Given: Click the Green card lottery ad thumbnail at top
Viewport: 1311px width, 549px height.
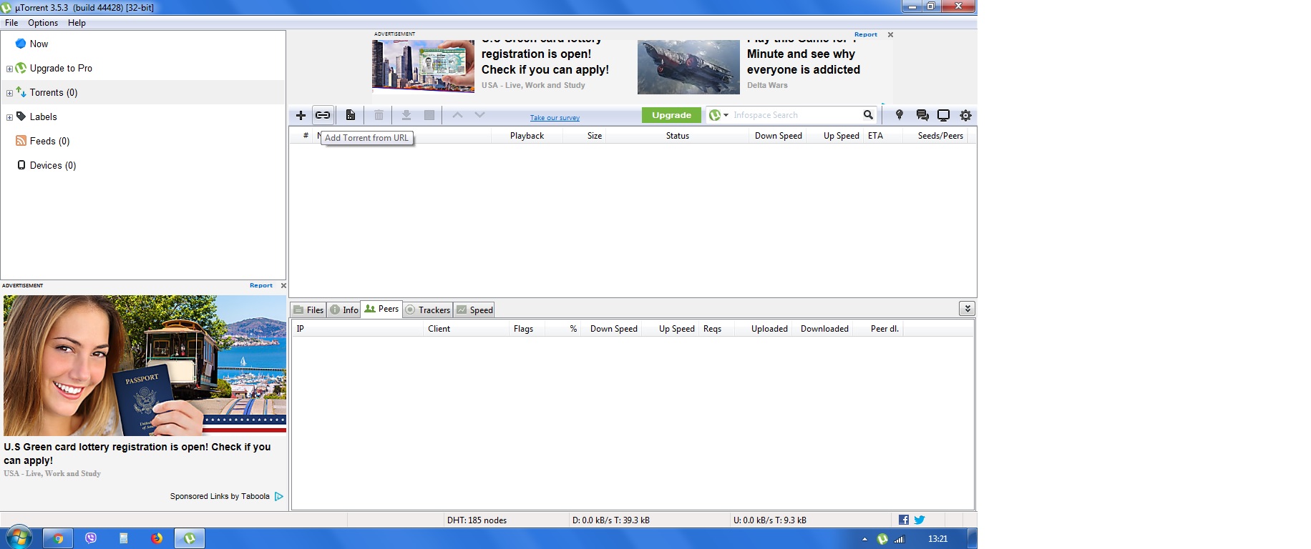Looking at the screenshot, I should 423,66.
